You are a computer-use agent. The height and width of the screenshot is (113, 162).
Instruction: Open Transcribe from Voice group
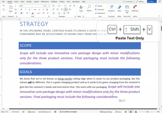pyautogui.click(x=99, y=9)
